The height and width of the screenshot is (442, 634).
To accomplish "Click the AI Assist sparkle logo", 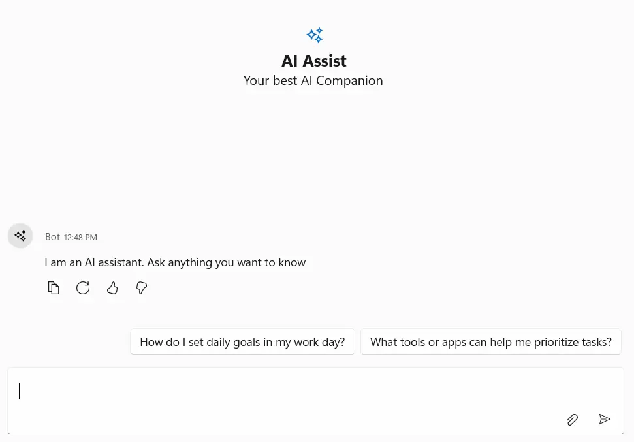I will [x=314, y=35].
